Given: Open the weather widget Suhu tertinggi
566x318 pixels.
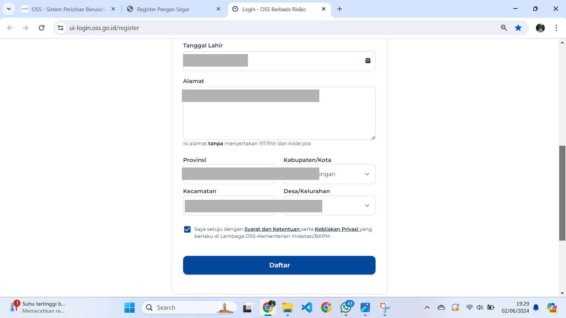Looking at the screenshot, I should 37,307.
